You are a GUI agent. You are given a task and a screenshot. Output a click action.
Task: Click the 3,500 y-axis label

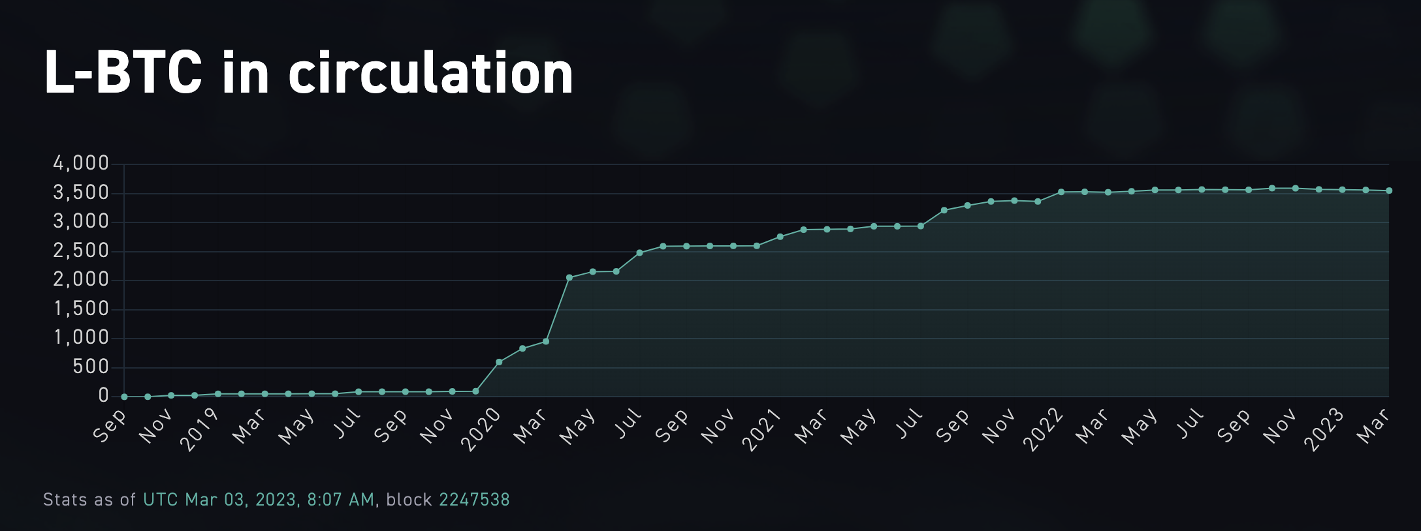coord(81,192)
